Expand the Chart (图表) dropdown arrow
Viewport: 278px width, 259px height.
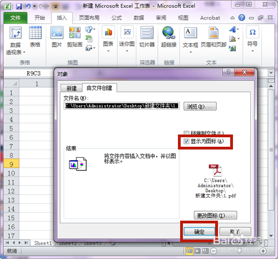[x=108, y=51]
